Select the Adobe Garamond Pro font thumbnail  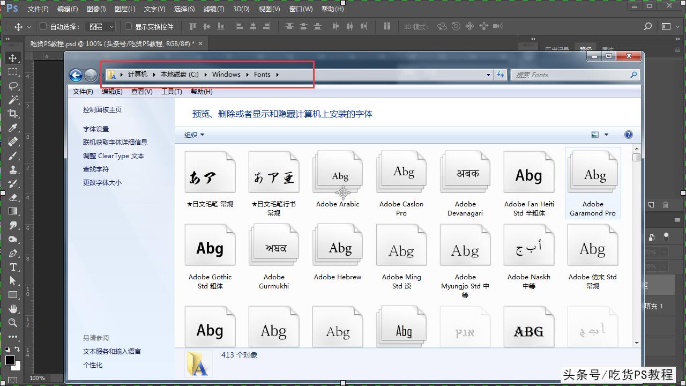pyautogui.click(x=593, y=183)
